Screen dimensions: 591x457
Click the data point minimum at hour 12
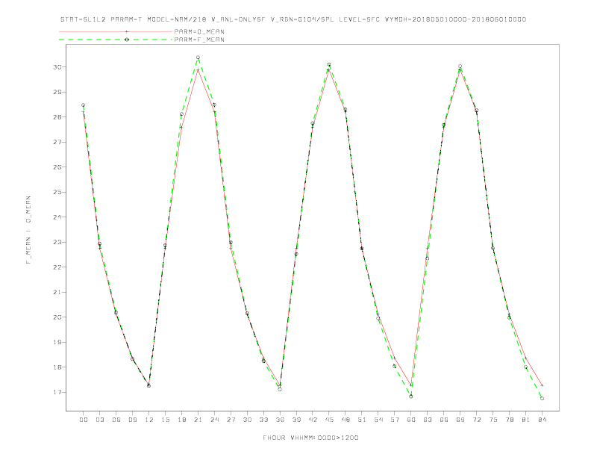[x=149, y=386]
